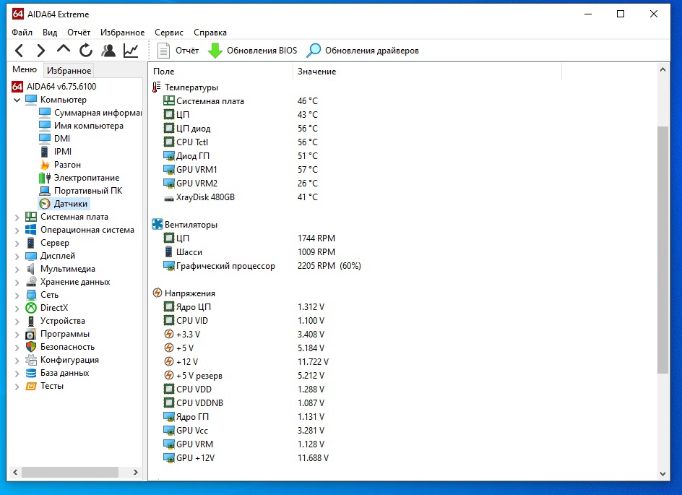Viewport: 682px width, 495px height.
Task: Open the Справка menu
Action: (210, 33)
